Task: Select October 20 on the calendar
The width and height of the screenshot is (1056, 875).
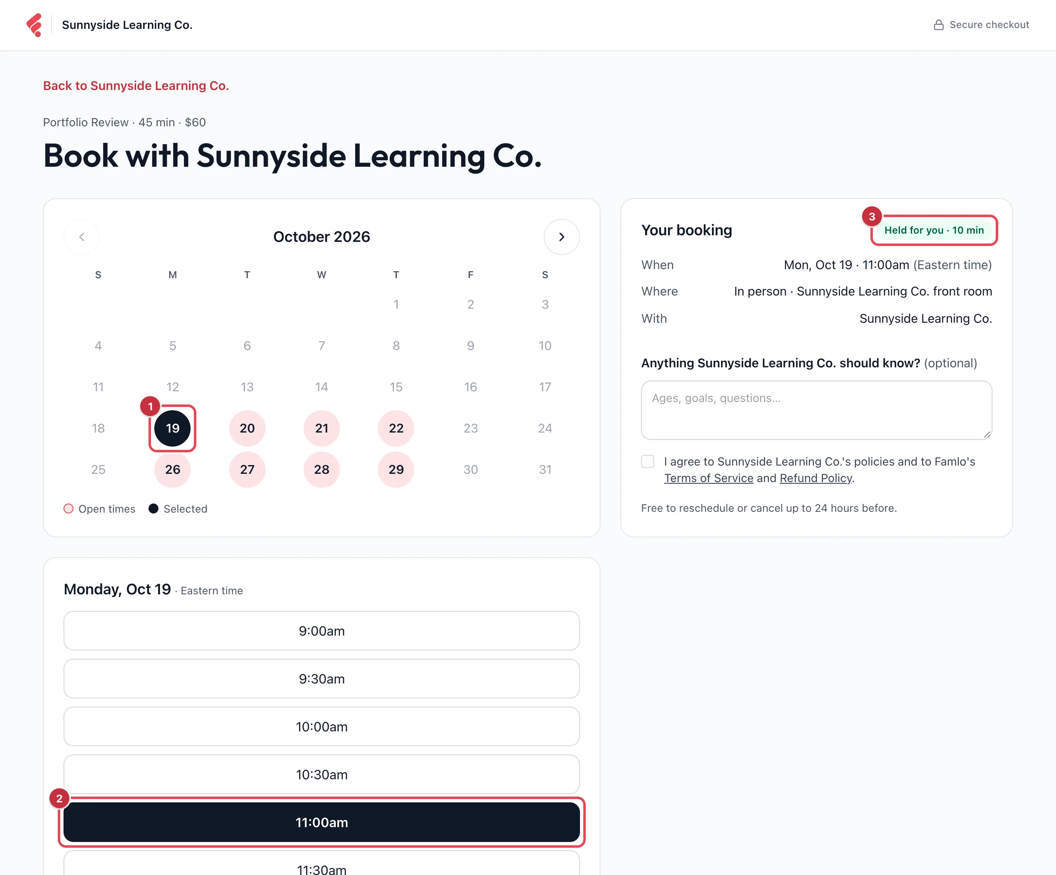Action: [247, 428]
